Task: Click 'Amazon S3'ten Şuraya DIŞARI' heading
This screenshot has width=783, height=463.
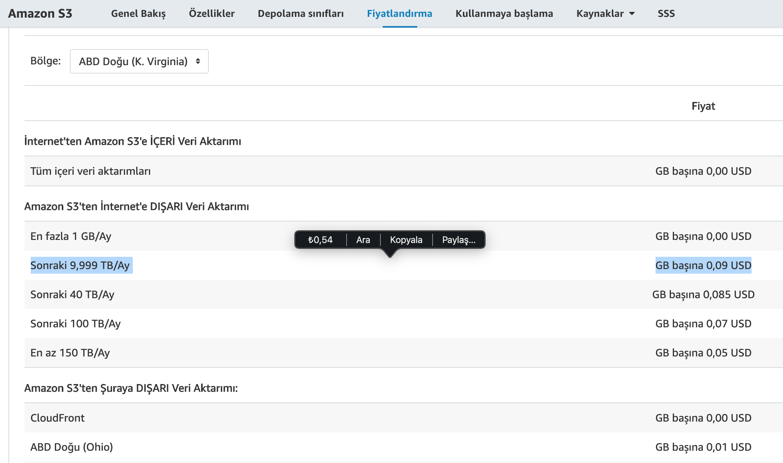Action: point(131,388)
